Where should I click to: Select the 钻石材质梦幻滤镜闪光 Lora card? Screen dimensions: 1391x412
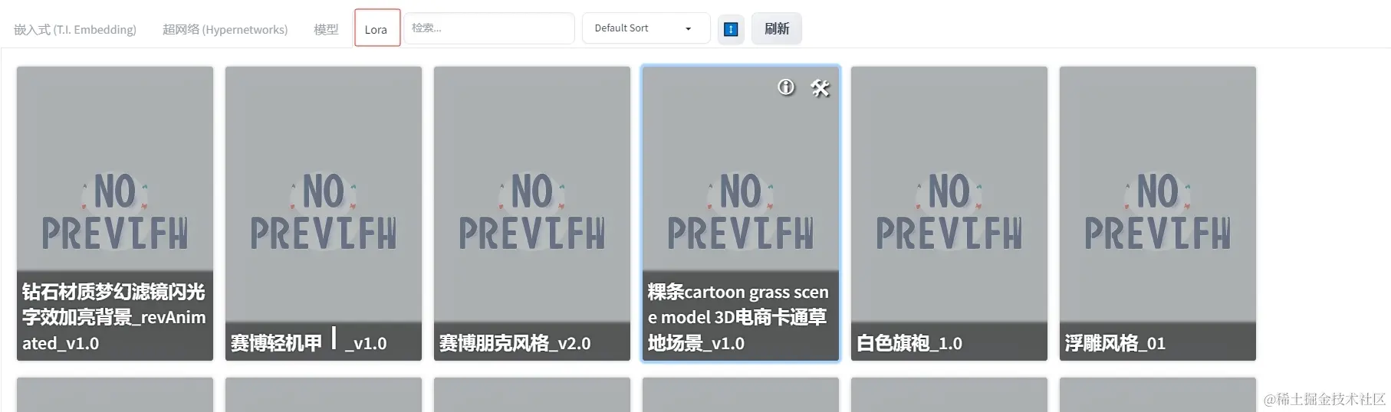click(x=115, y=213)
